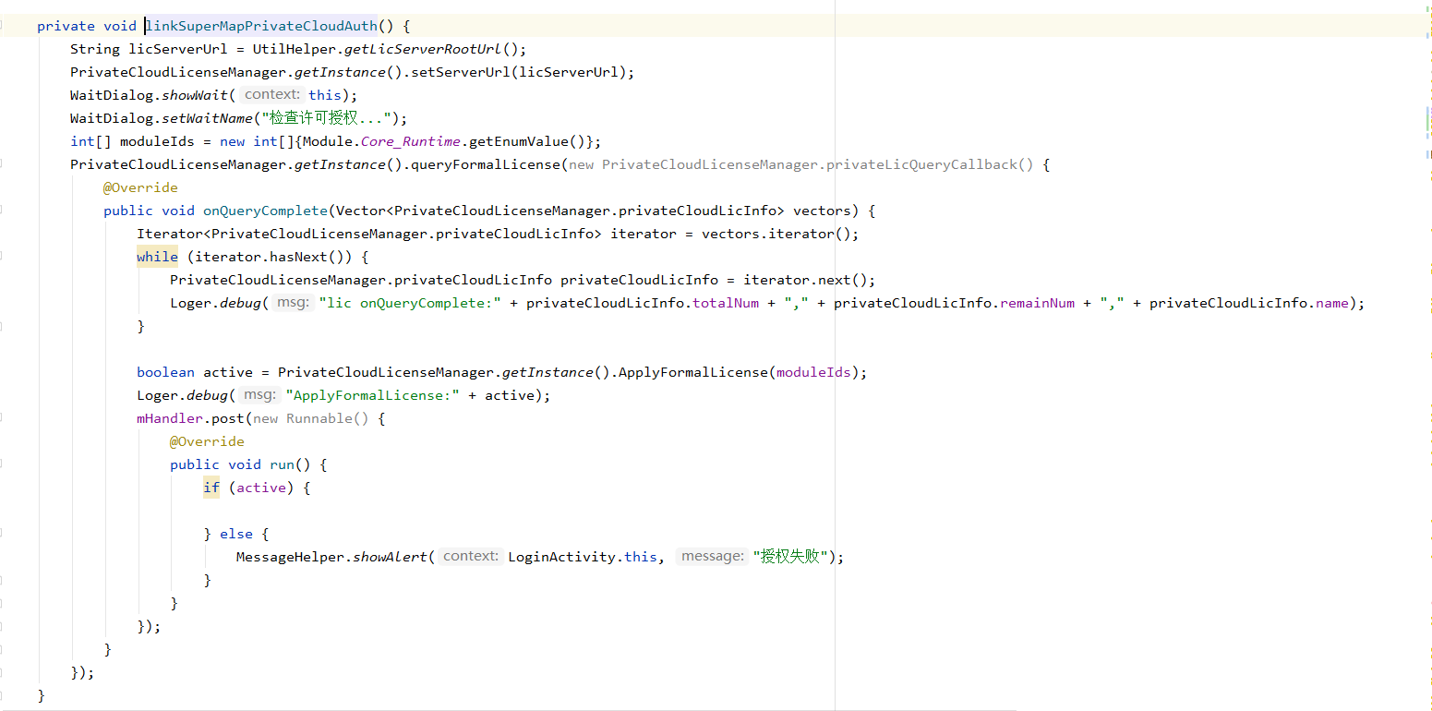Click the Core_Runtime enum constant

410,141
